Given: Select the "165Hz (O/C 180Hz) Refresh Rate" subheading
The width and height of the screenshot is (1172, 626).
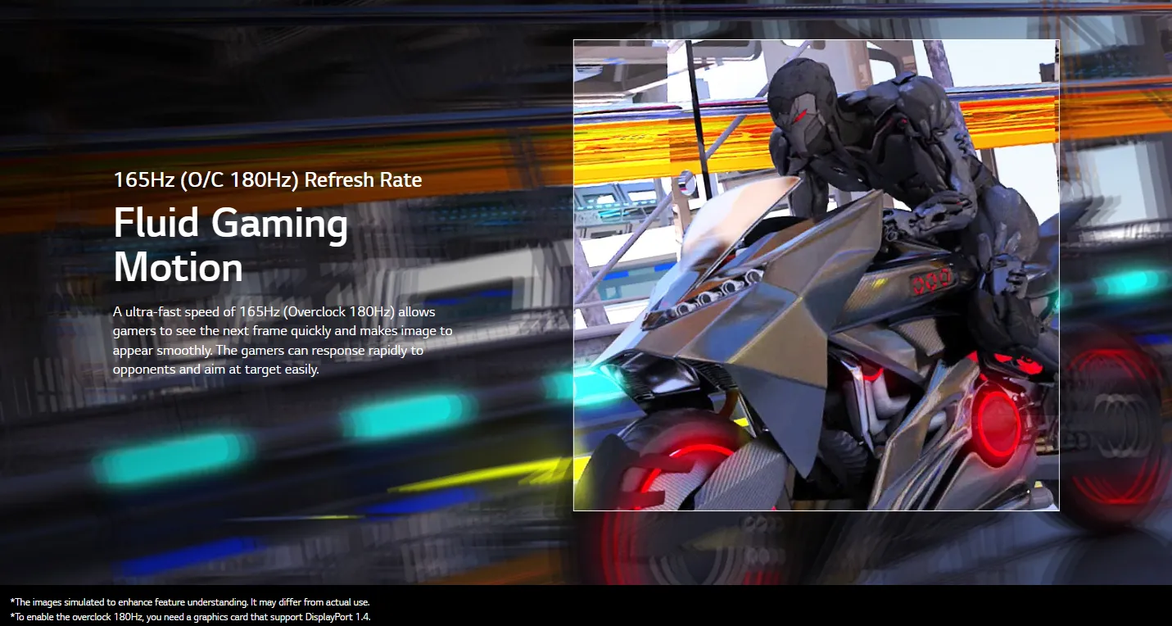Looking at the screenshot, I should point(268,179).
